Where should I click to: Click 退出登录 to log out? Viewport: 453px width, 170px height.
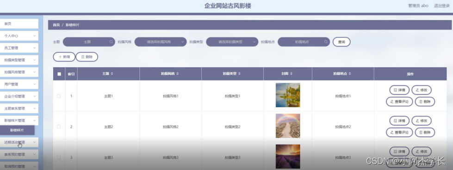click(x=442, y=6)
